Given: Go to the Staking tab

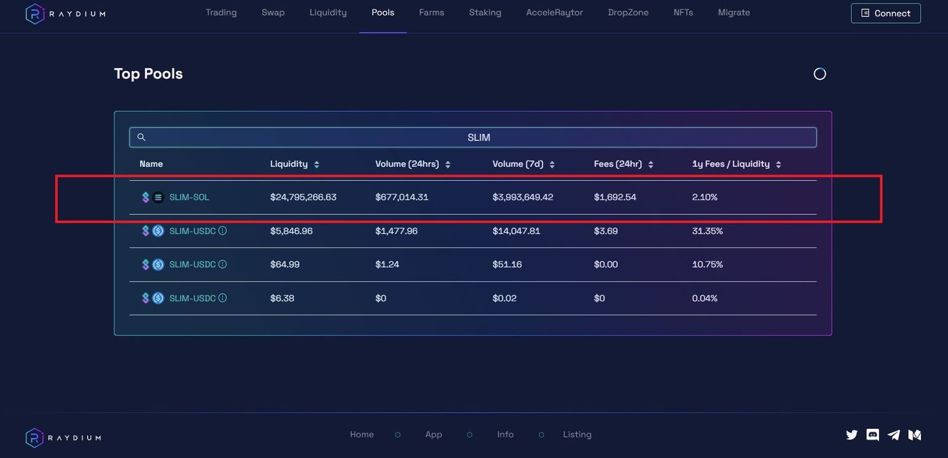Looking at the screenshot, I should tap(485, 12).
